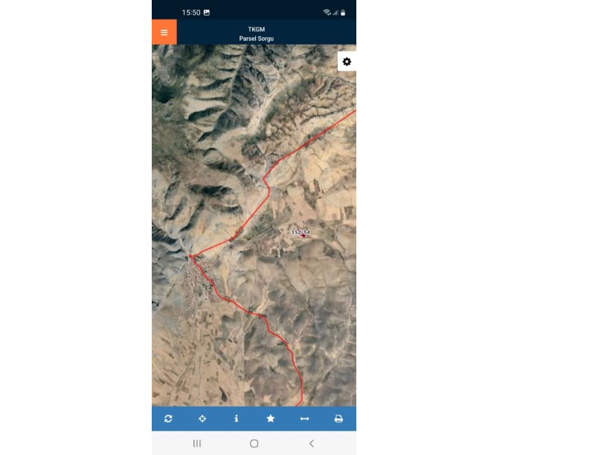The height and width of the screenshot is (455, 607).
Task: Tap the print icon
Action: point(338,419)
